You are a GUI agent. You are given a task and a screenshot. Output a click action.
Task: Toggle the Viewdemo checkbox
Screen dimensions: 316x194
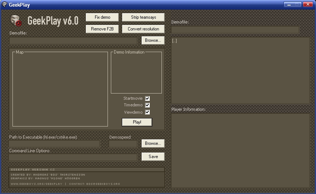pos(148,112)
